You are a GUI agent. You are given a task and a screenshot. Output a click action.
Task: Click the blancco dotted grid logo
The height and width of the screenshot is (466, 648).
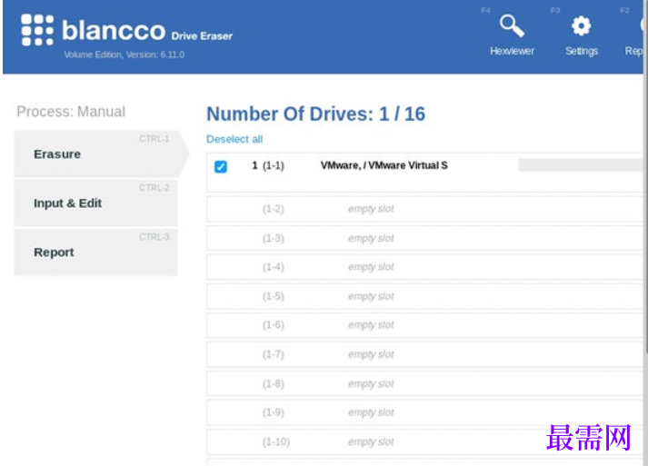coord(37,30)
